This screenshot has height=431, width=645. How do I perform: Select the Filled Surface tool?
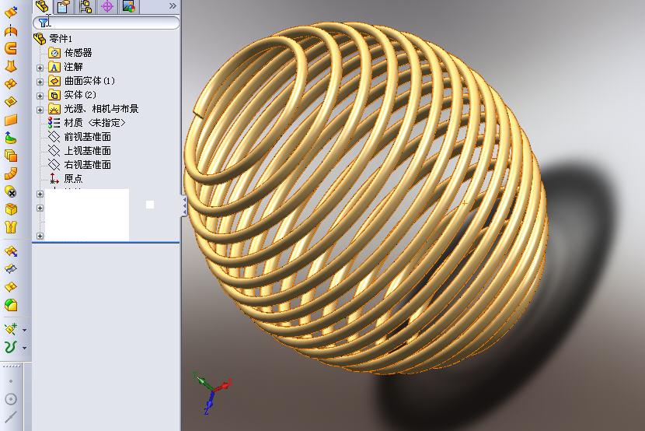[x=11, y=102]
